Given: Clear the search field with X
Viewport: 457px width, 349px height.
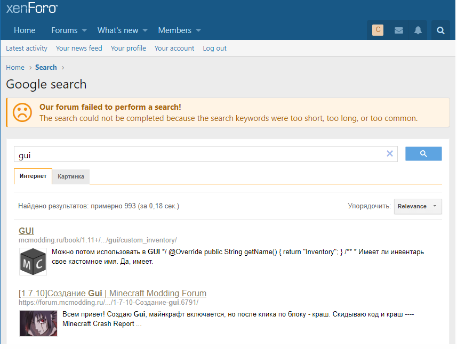Looking at the screenshot, I should pos(389,153).
